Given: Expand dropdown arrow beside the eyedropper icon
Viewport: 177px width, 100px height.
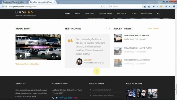Looking at the screenshot, I should pos(169,7).
